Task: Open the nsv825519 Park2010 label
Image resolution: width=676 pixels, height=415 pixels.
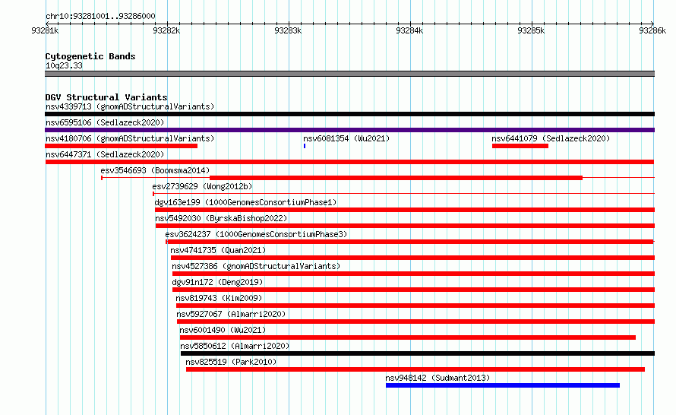Action: point(231,362)
